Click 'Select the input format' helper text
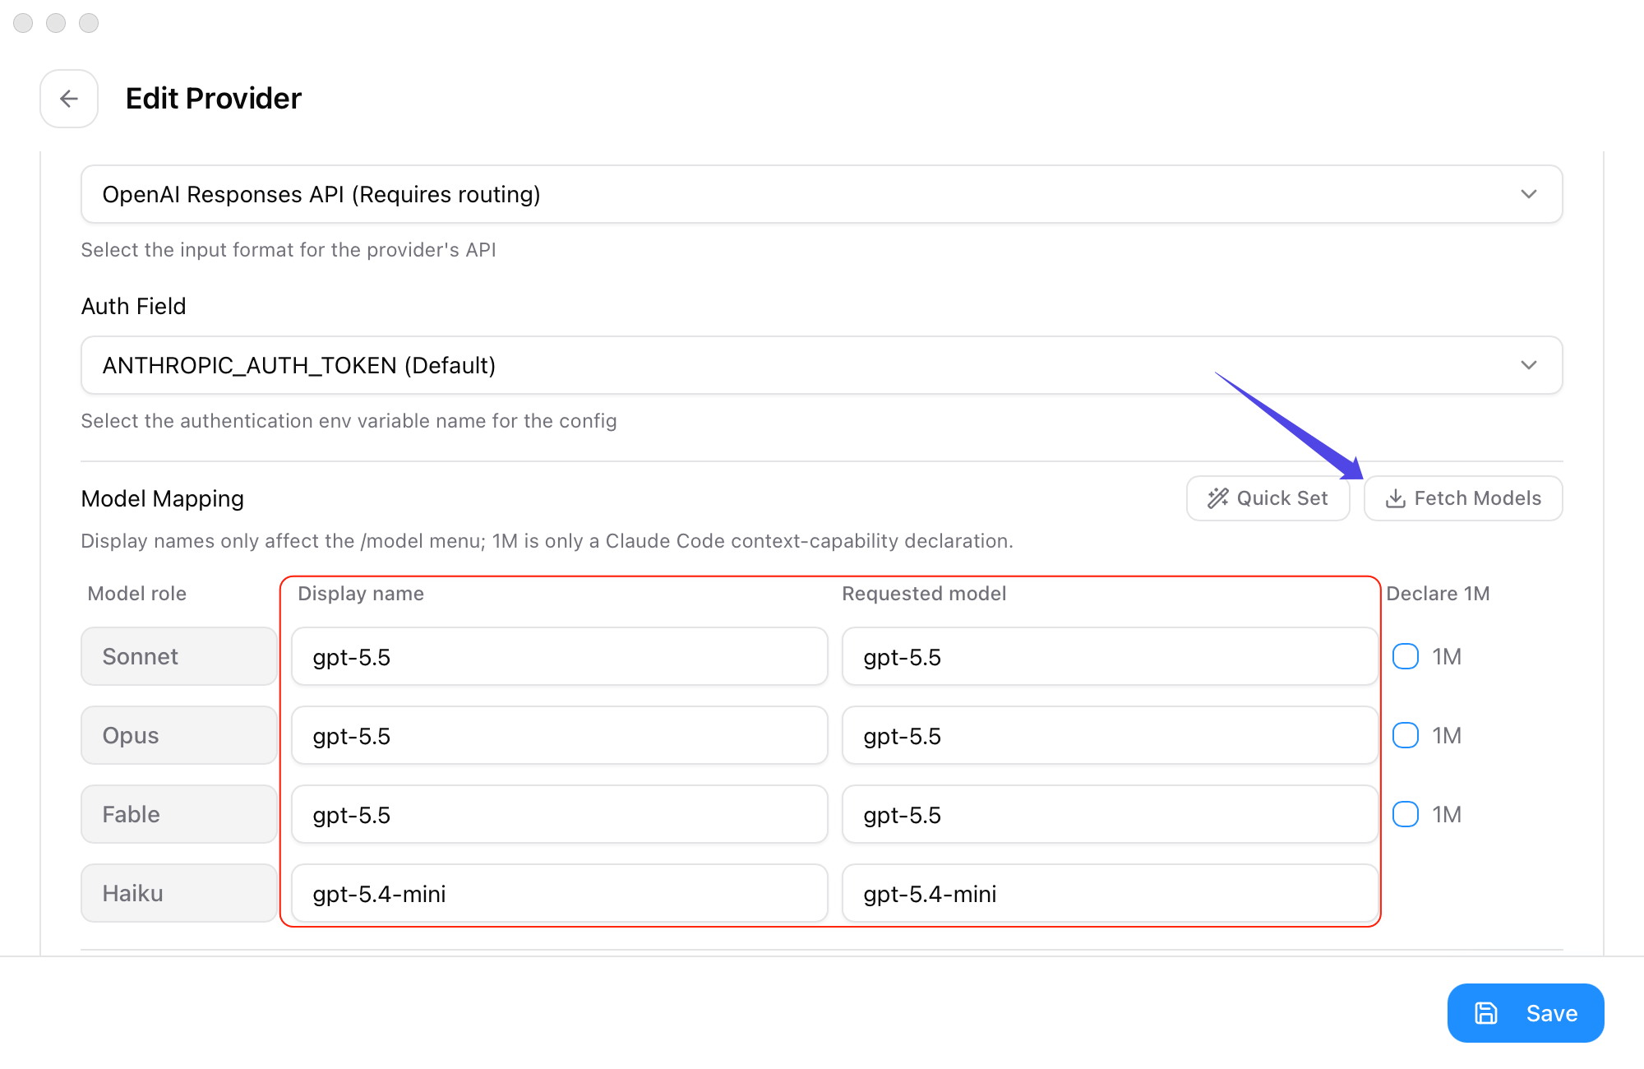The image size is (1644, 1069). (x=289, y=250)
